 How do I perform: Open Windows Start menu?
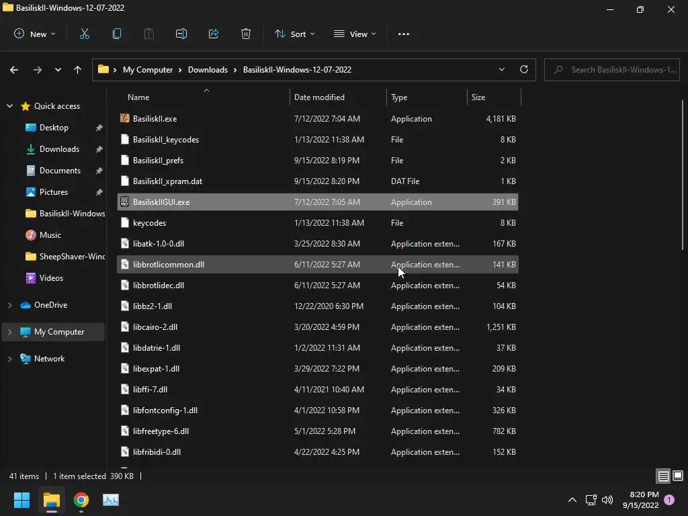[x=21, y=500]
